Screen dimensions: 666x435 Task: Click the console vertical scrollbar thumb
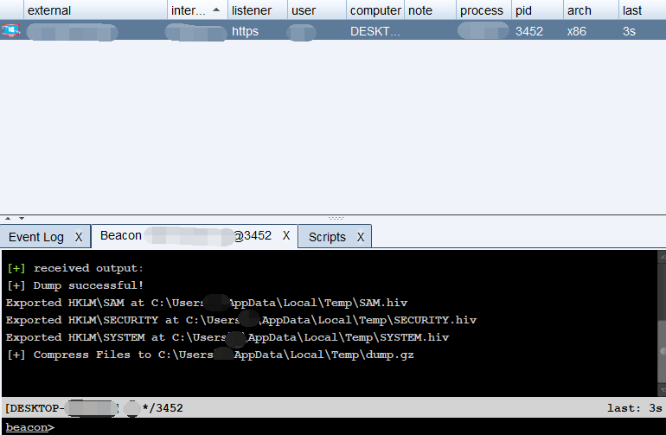(662, 351)
